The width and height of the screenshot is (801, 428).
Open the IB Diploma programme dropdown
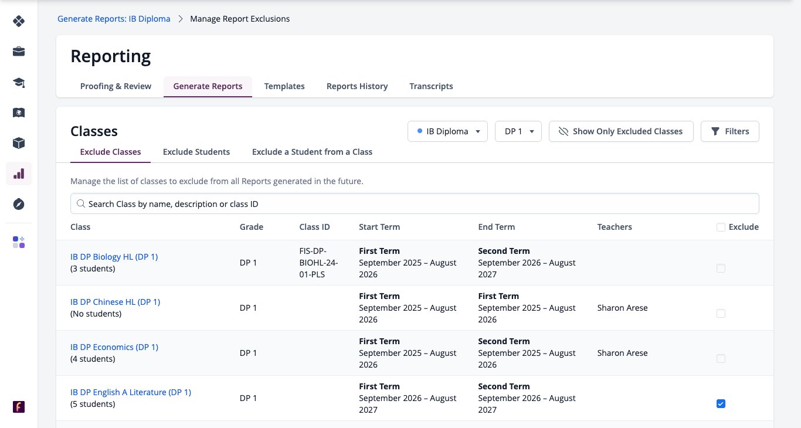coord(448,131)
